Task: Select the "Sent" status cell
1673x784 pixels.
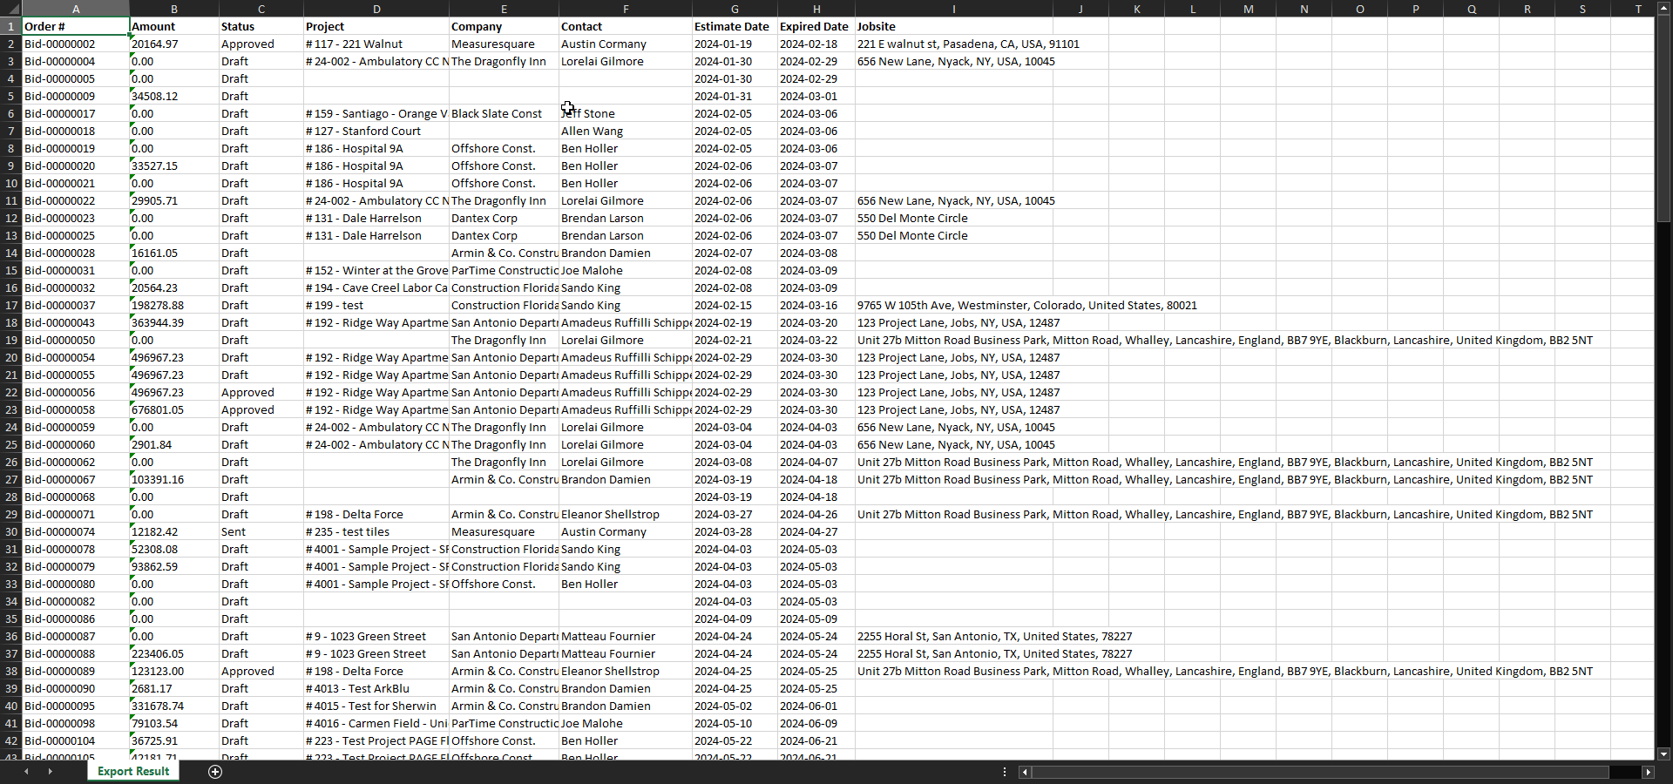Action: pyautogui.click(x=261, y=531)
